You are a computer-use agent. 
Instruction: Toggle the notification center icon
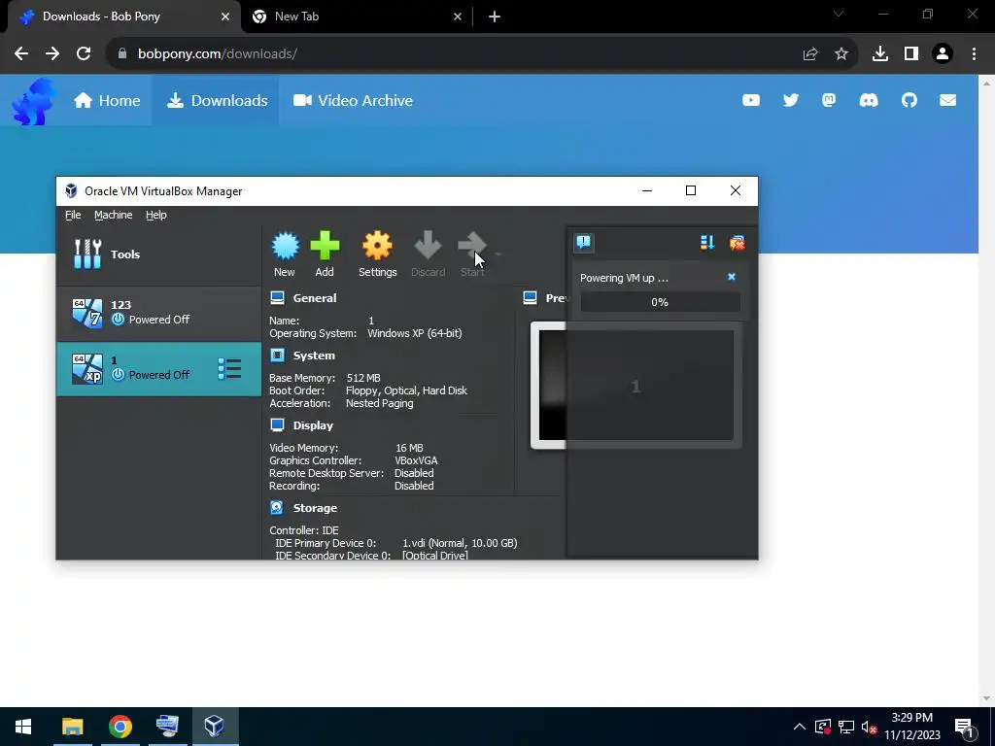584,242
